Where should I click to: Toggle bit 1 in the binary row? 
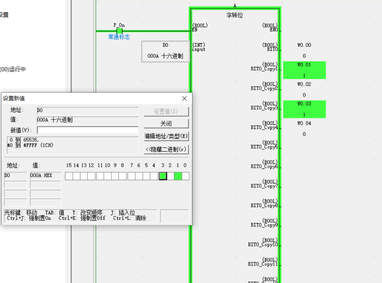[178, 176]
